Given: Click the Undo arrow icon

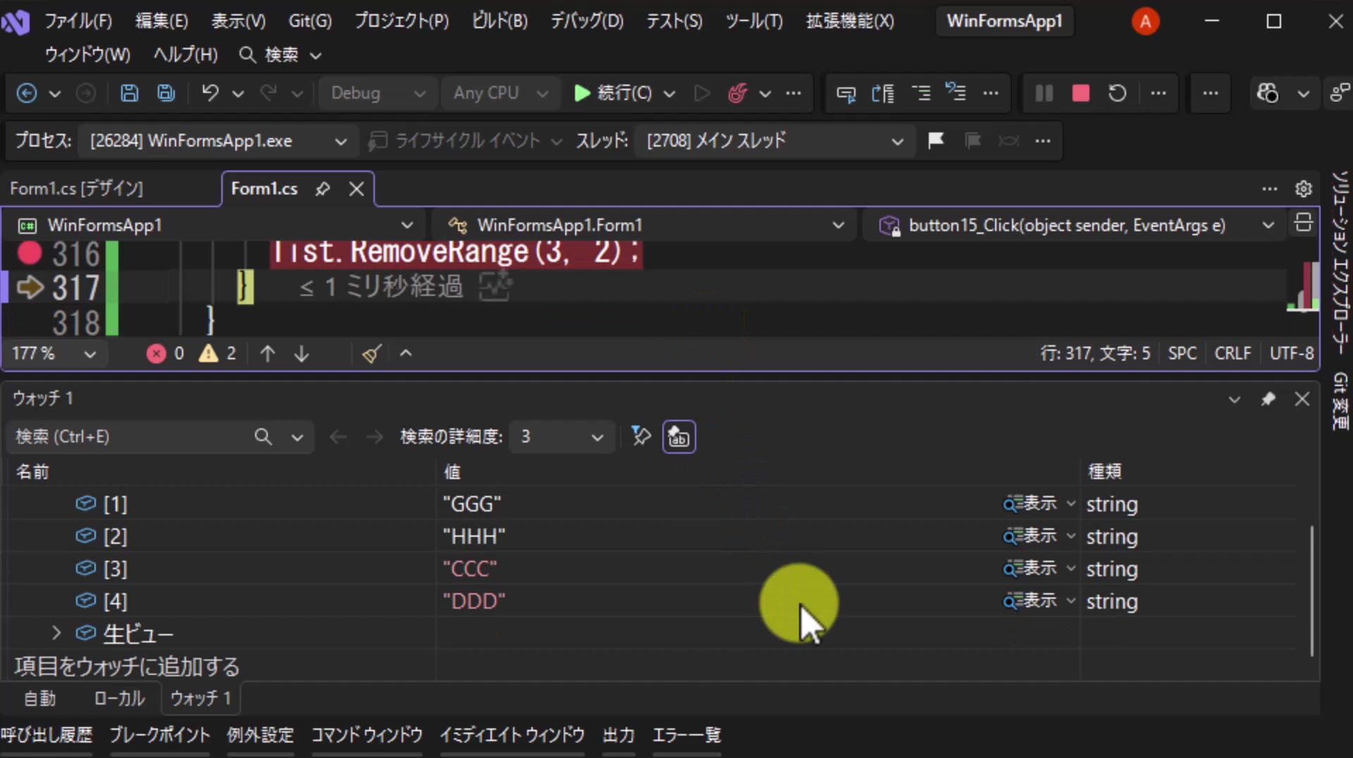Looking at the screenshot, I should (210, 93).
